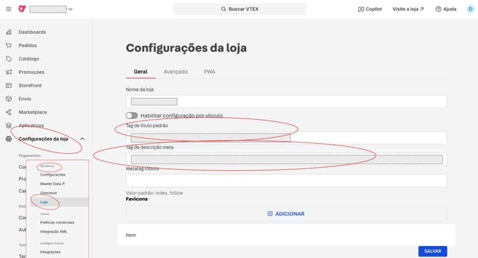Open the Copilot chat
The image size is (478, 258).
point(370,9)
